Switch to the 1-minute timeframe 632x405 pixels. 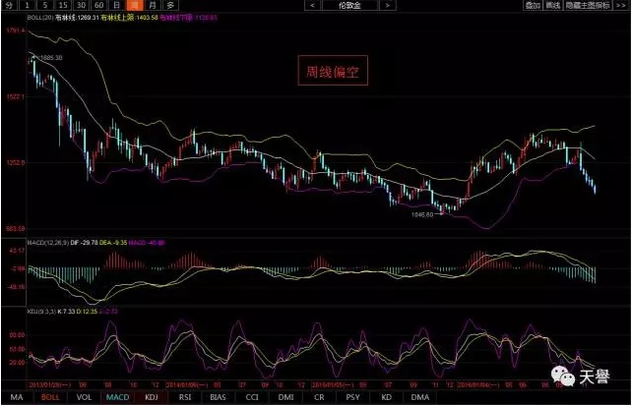pyautogui.click(x=28, y=5)
